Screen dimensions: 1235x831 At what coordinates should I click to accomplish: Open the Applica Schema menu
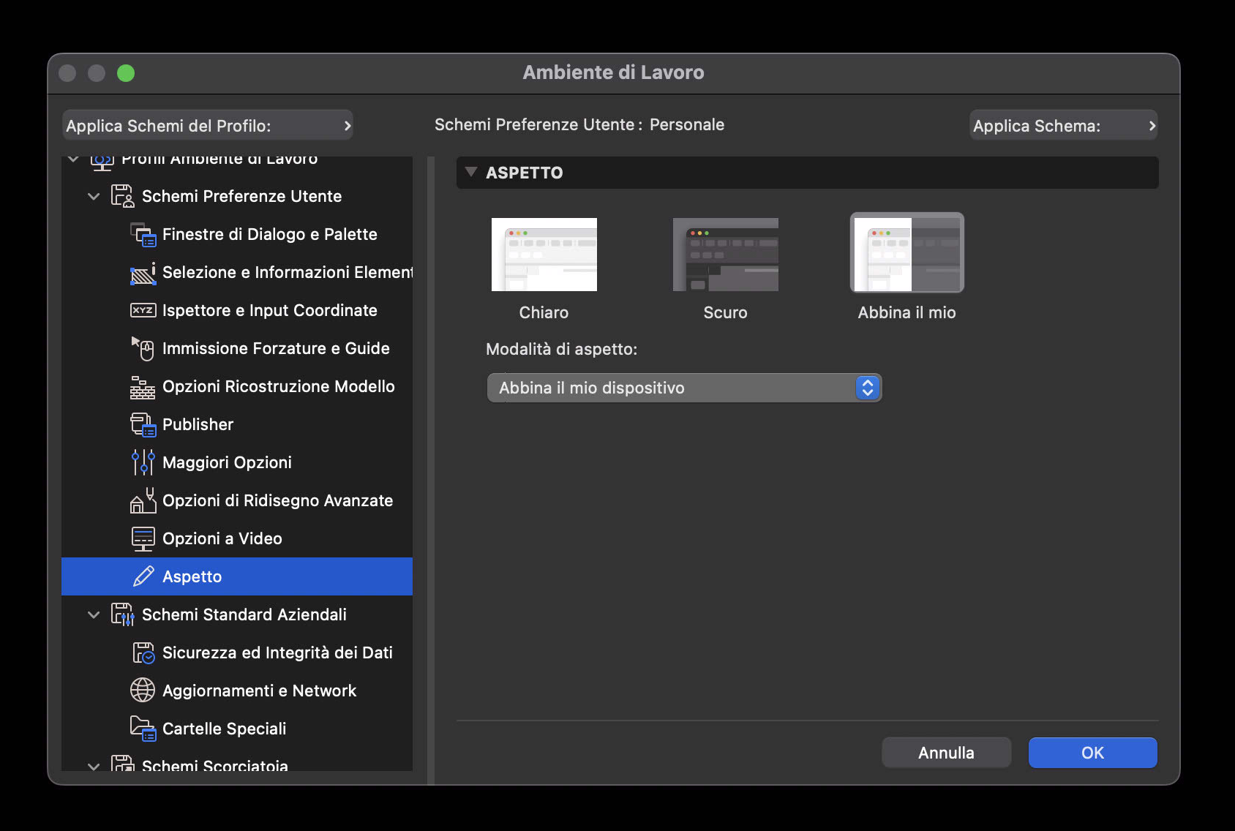1063,126
